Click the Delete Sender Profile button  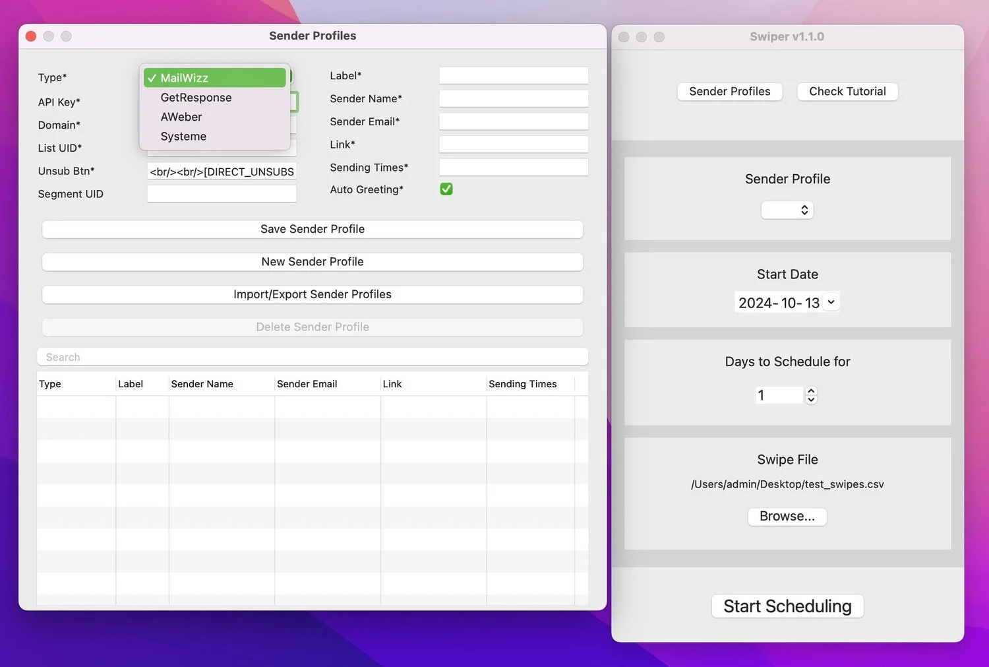(313, 327)
